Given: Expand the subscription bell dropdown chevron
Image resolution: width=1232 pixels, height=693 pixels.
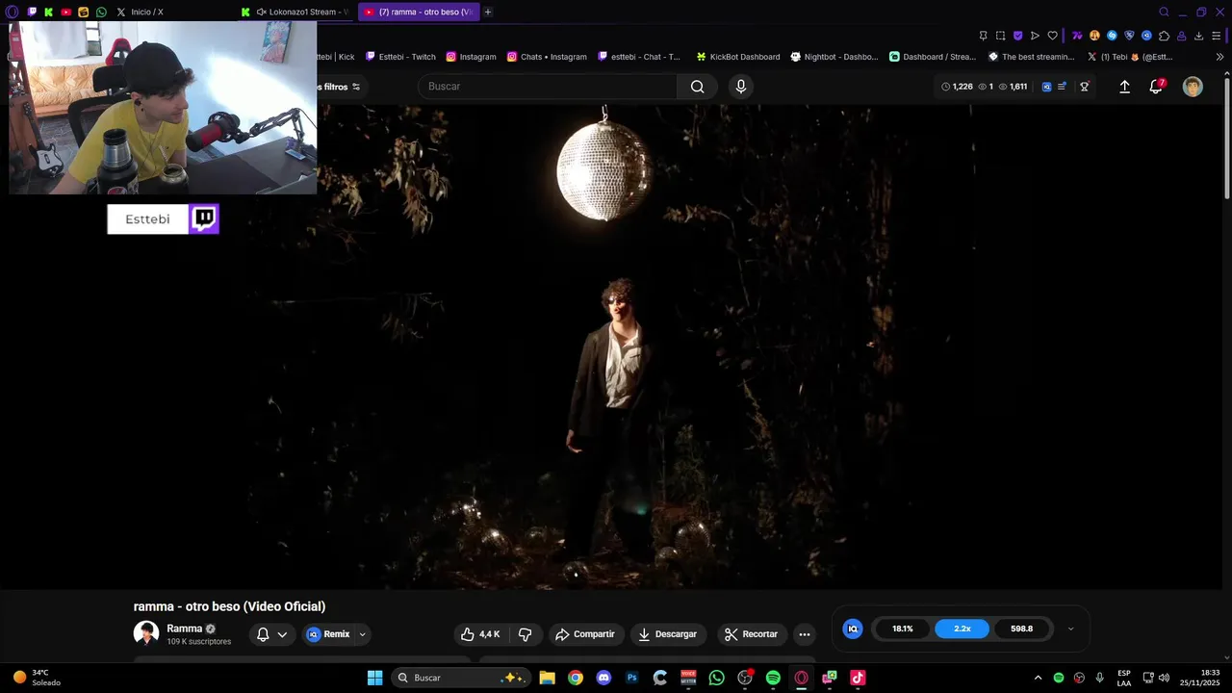Looking at the screenshot, I should pyautogui.click(x=282, y=634).
